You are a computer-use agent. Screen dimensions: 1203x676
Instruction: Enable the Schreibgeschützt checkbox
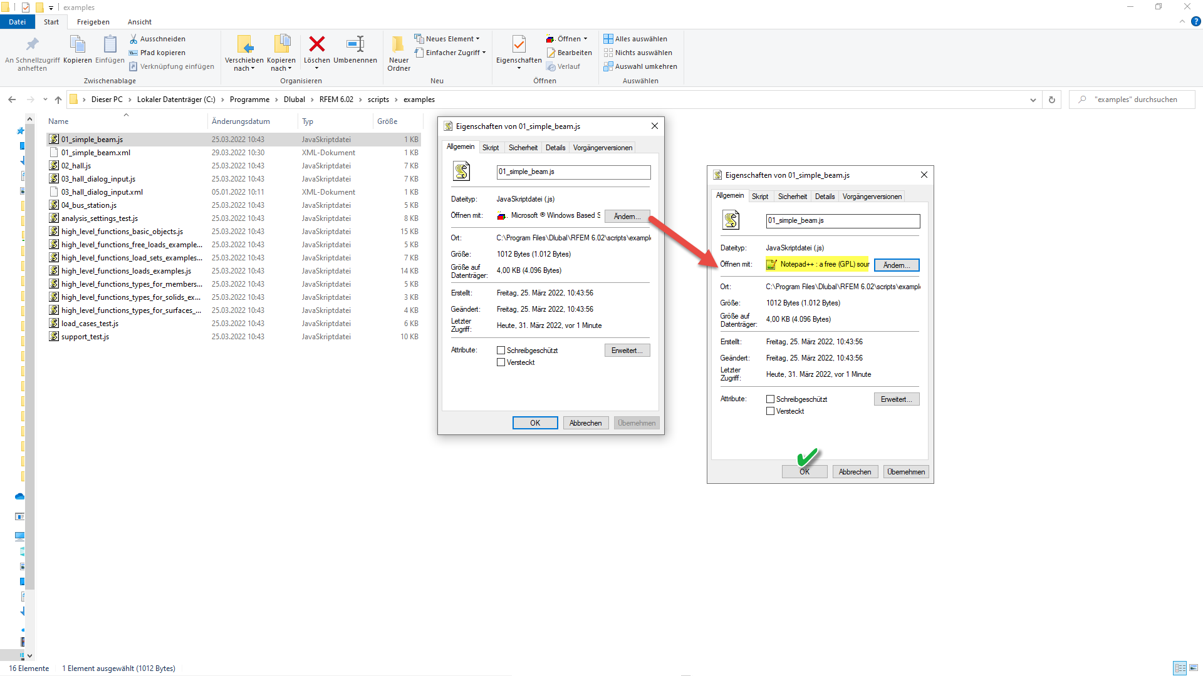[x=501, y=350]
